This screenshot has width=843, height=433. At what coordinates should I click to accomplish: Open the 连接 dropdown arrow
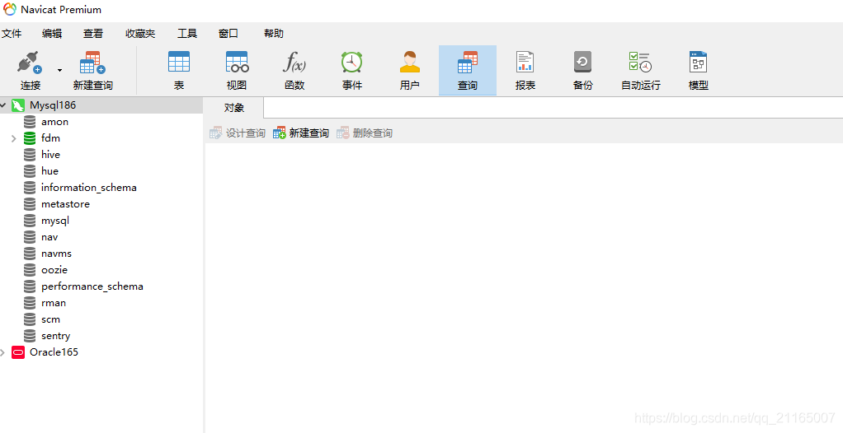[59, 70]
